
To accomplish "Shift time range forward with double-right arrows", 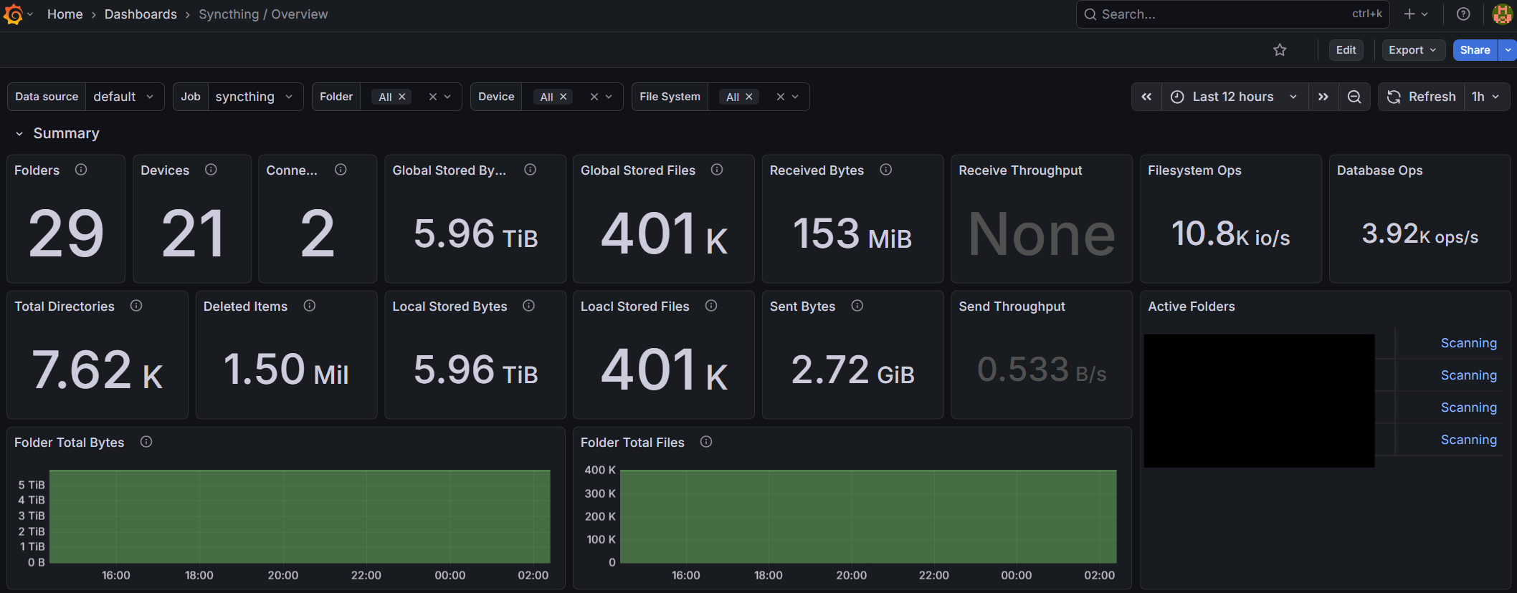I will coord(1323,97).
